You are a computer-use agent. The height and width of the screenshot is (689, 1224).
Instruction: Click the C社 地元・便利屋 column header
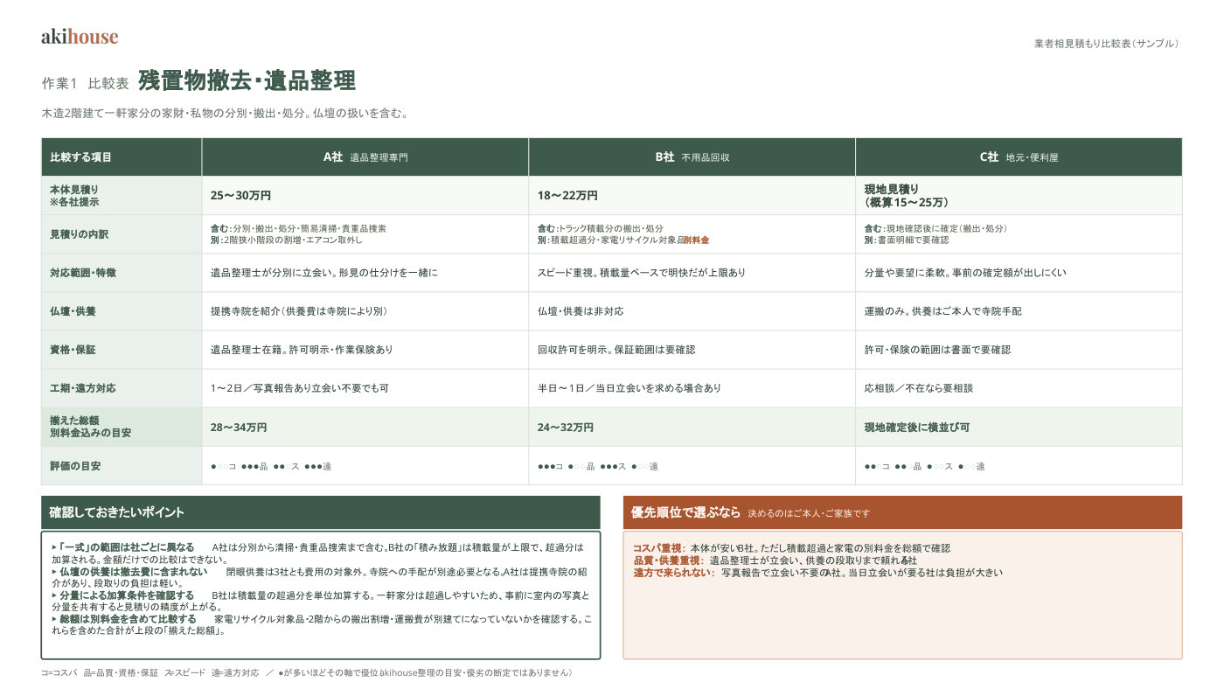[x=1019, y=157]
